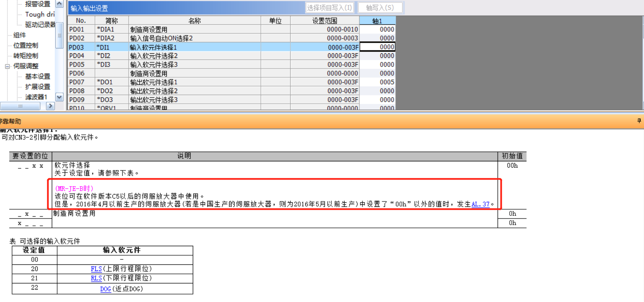Pin the help panel with the pushpin icon
The height and width of the screenshot is (302, 644).
tap(639, 121)
